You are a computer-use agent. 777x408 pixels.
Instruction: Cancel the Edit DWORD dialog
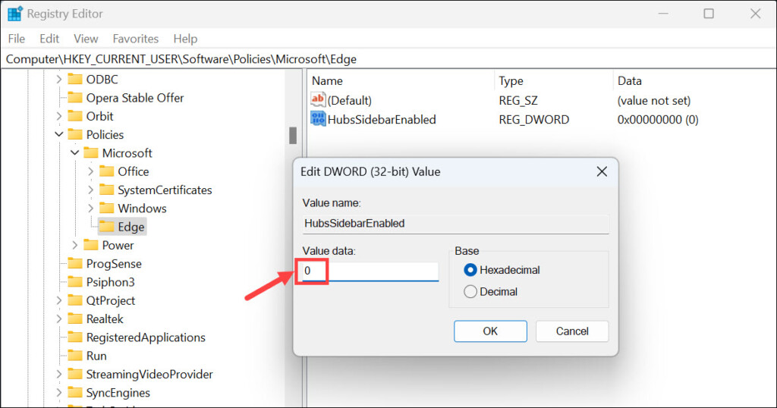coord(572,331)
